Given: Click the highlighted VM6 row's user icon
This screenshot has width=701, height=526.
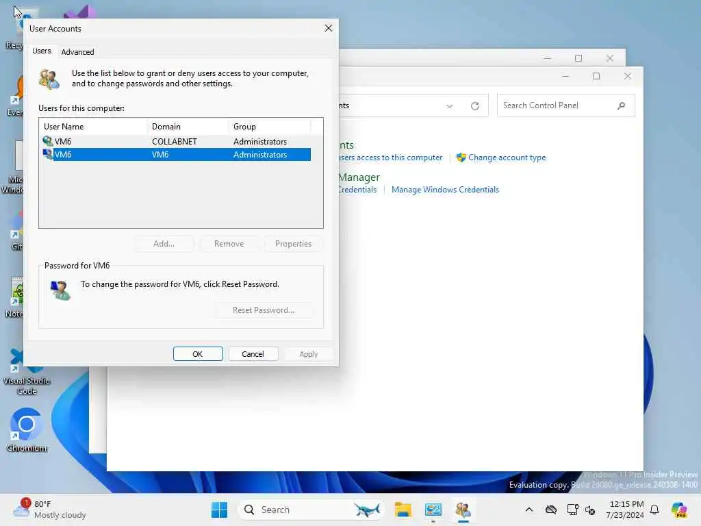Looking at the screenshot, I should (x=48, y=154).
